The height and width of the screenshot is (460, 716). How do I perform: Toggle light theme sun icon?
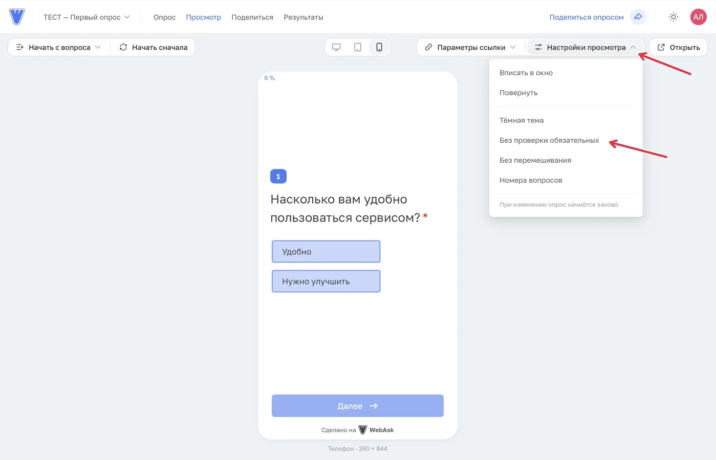(674, 17)
